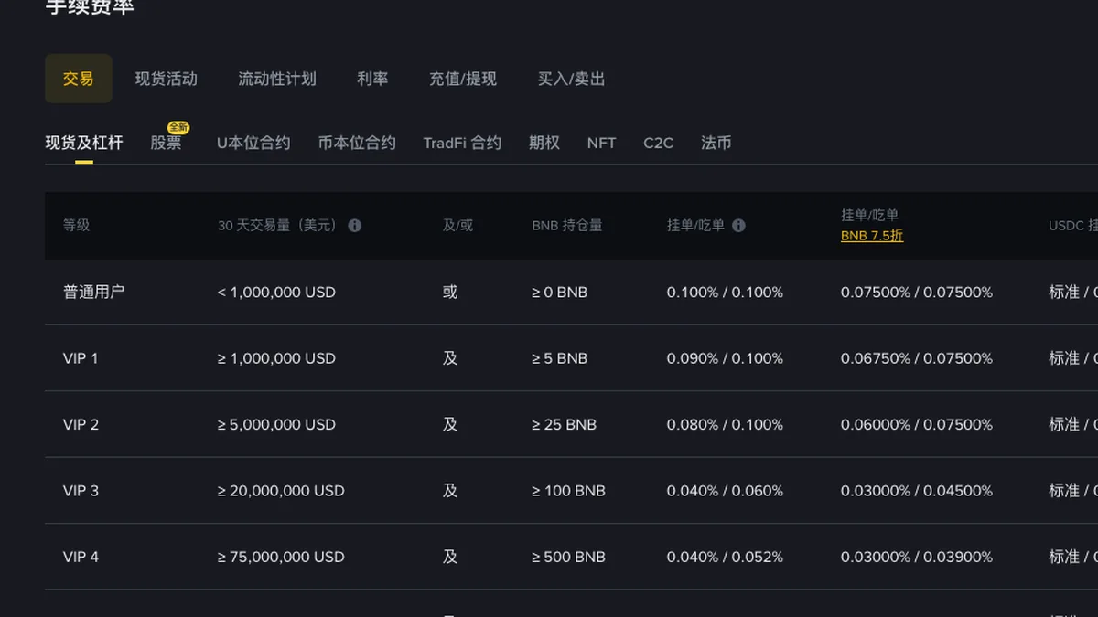
Task: Click the BNB 7.5折 link
Action: 872,235
